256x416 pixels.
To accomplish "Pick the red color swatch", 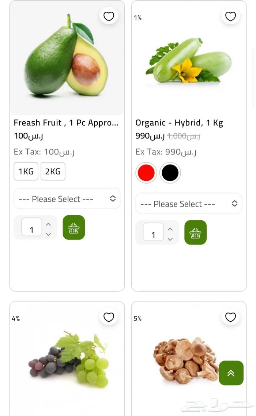I will point(146,173).
